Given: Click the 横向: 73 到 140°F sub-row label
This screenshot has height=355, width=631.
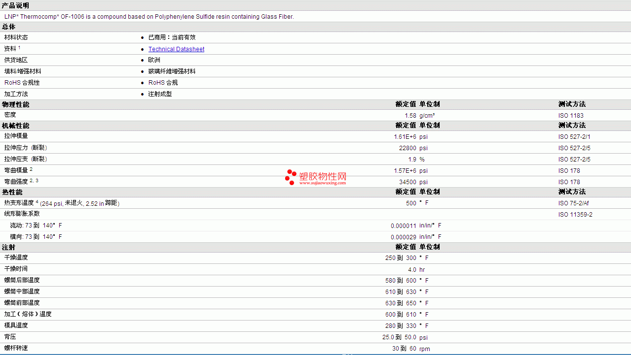Looking at the screenshot, I should coord(36,237).
